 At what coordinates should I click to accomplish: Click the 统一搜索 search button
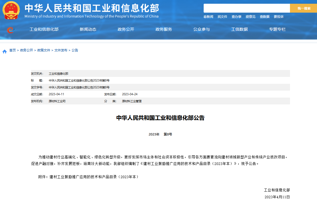pos(303,8)
